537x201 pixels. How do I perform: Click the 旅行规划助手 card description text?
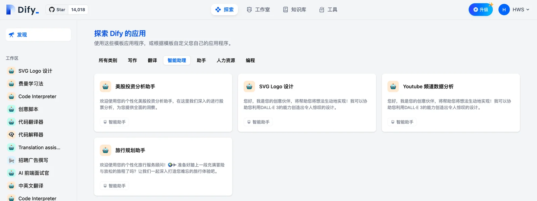pyautogui.click(x=162, y=168)
